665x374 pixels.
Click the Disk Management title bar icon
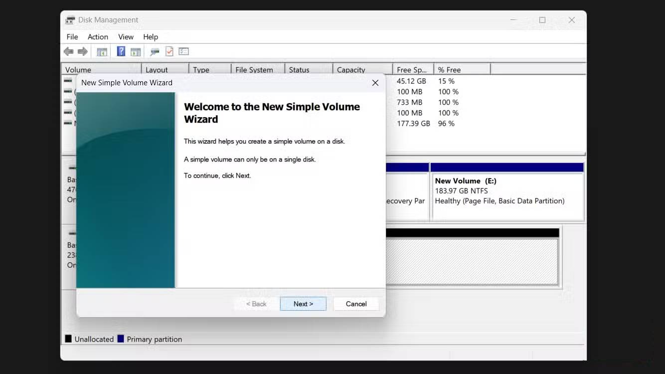pyautogui.click(x=69, y=20)
